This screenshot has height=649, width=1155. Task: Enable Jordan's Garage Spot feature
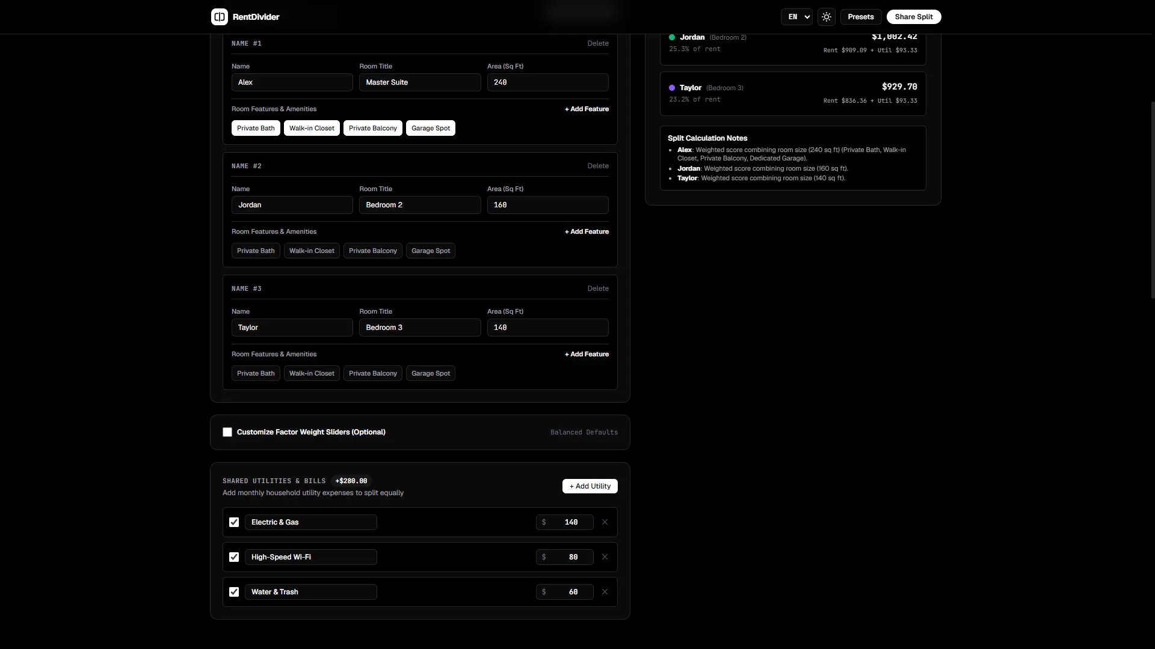click(x=431, y=251)
